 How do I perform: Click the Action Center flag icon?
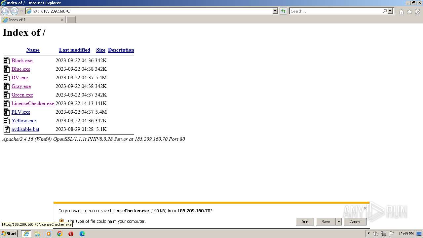(x=392, y=234)
